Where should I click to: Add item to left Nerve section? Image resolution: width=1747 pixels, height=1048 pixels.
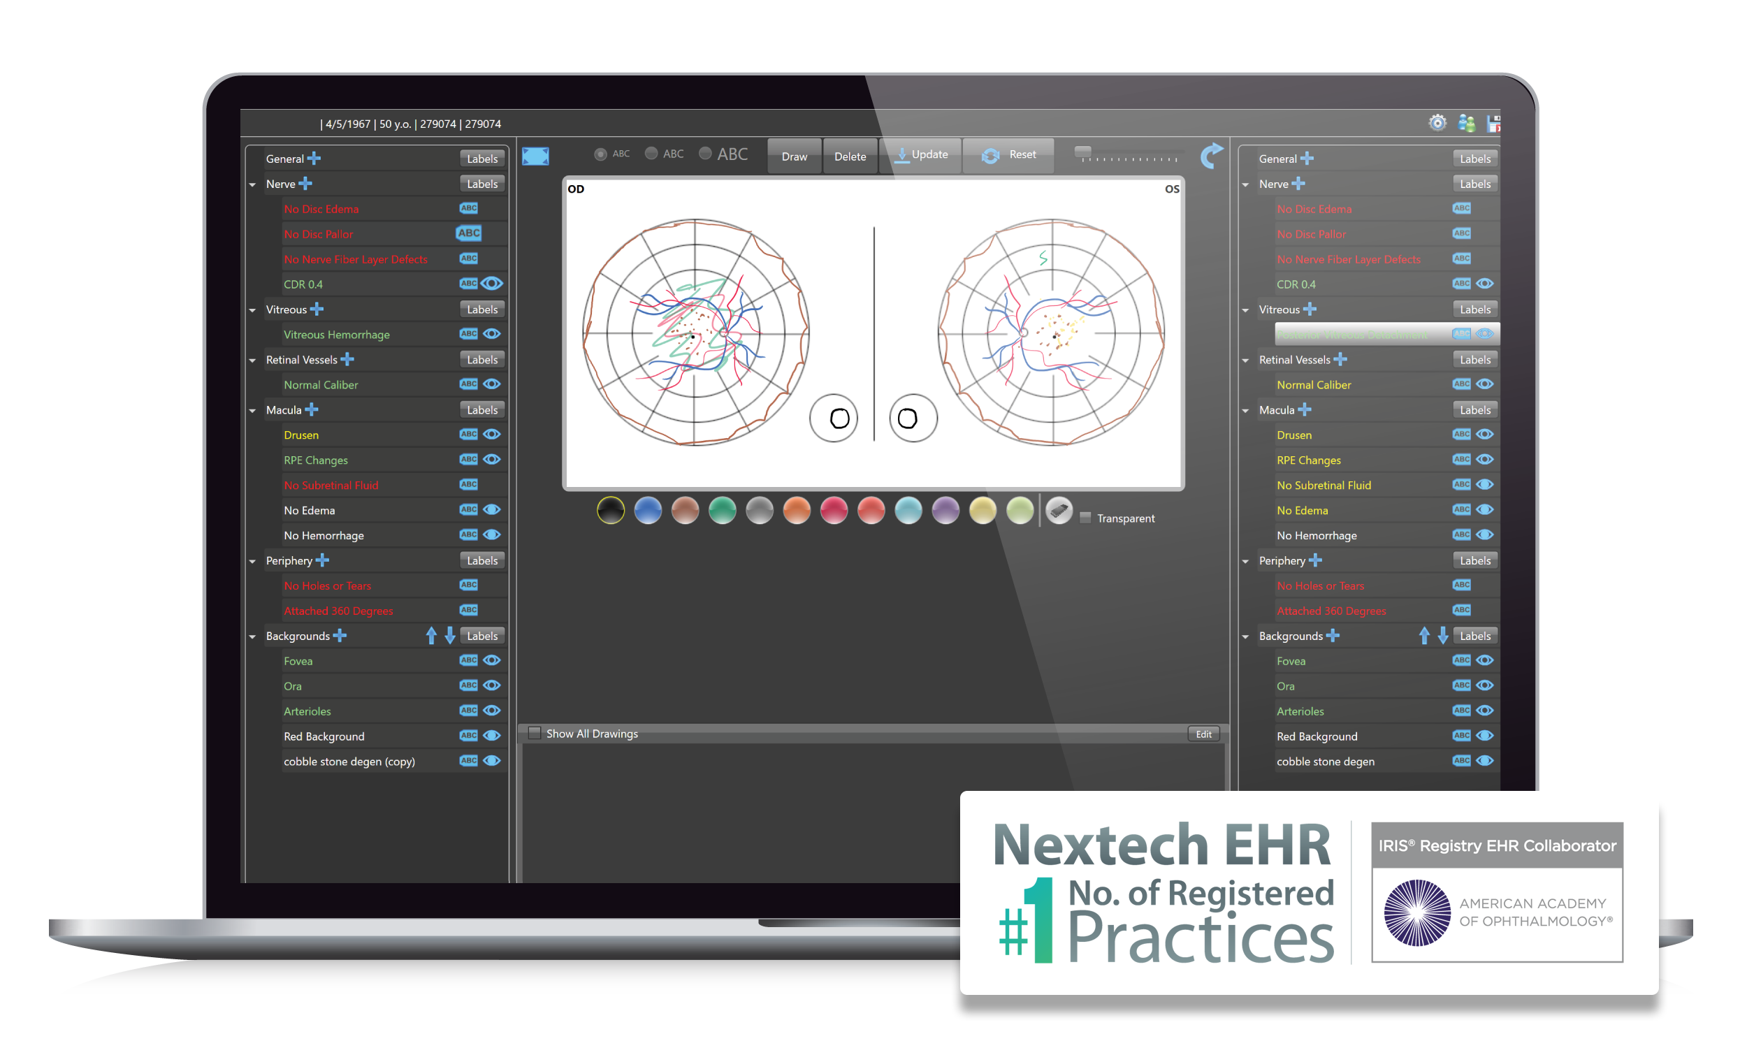click(x=305, y=184)
